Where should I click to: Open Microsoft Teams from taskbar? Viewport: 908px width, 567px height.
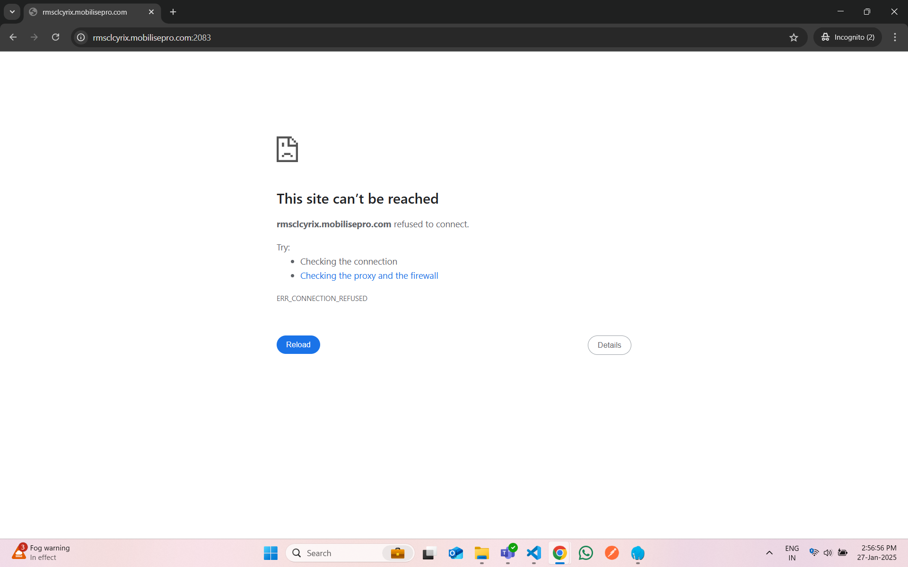point(507,553)
